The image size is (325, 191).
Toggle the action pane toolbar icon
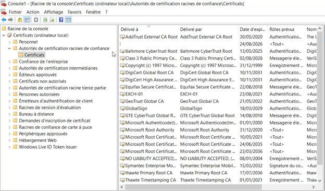pos(68,20)
